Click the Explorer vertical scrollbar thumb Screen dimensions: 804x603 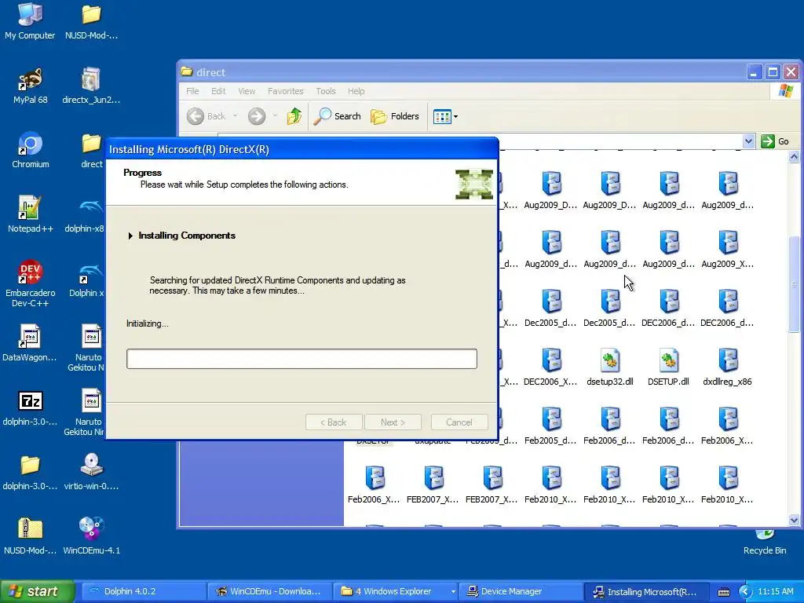(794, 284)
